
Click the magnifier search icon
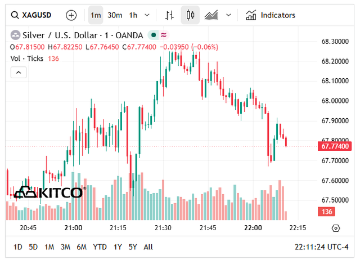(x=15, y=15)
